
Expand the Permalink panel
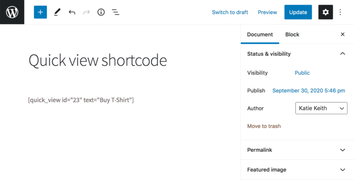297,150
